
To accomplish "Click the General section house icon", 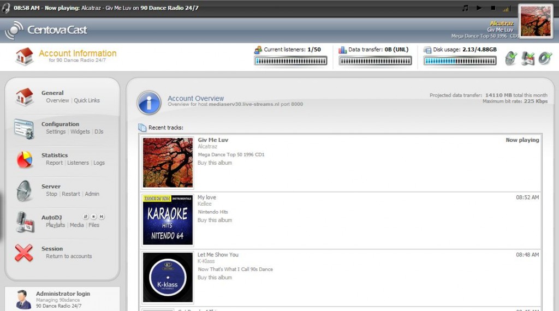I will [x=24, y=97].
